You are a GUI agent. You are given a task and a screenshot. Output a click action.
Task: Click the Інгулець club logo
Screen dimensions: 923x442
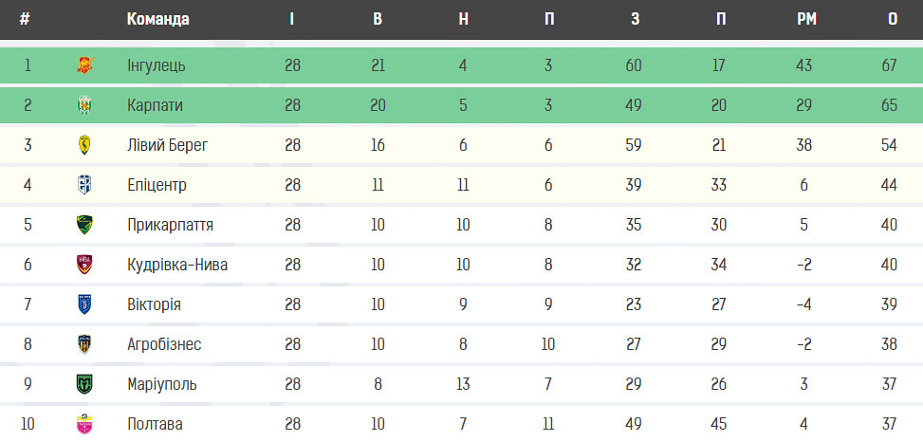click(85, 65)
